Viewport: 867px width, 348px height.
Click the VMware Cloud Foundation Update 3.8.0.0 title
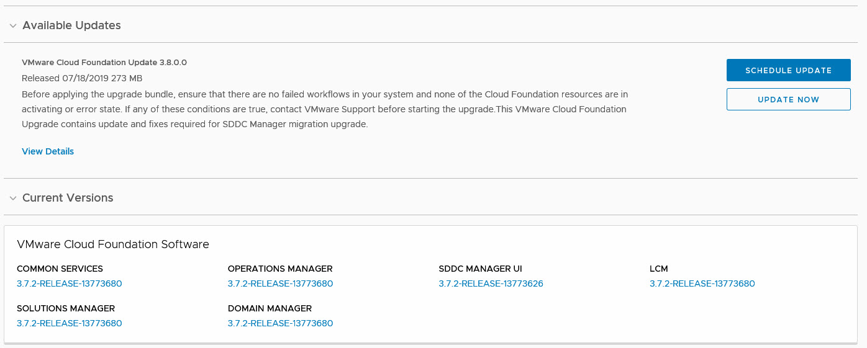tap(104, 63)
